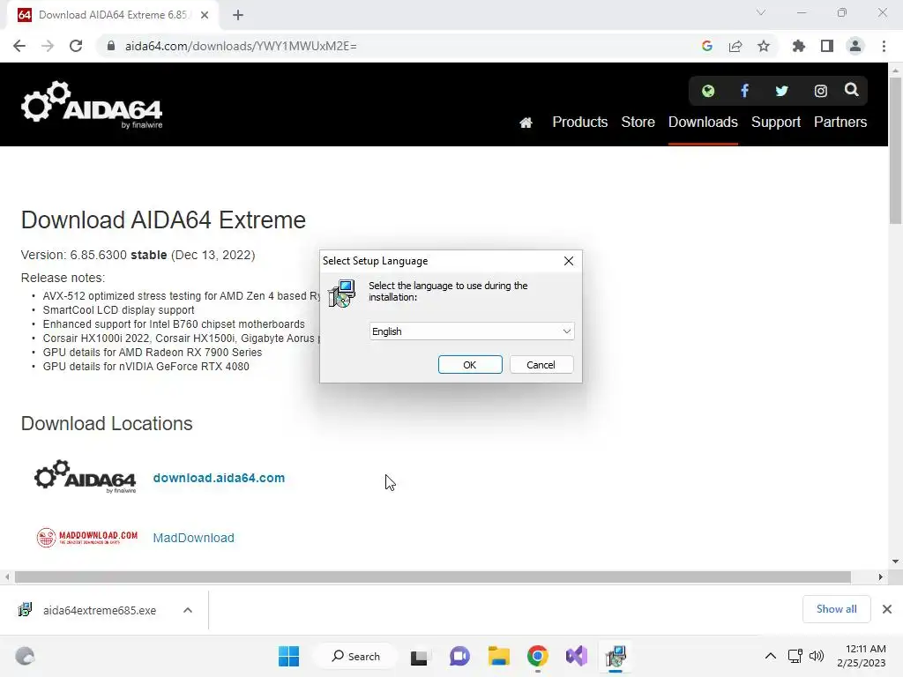Click the taskbar Search box
Viewport: 903px width, 677px height.
point(355,656)
